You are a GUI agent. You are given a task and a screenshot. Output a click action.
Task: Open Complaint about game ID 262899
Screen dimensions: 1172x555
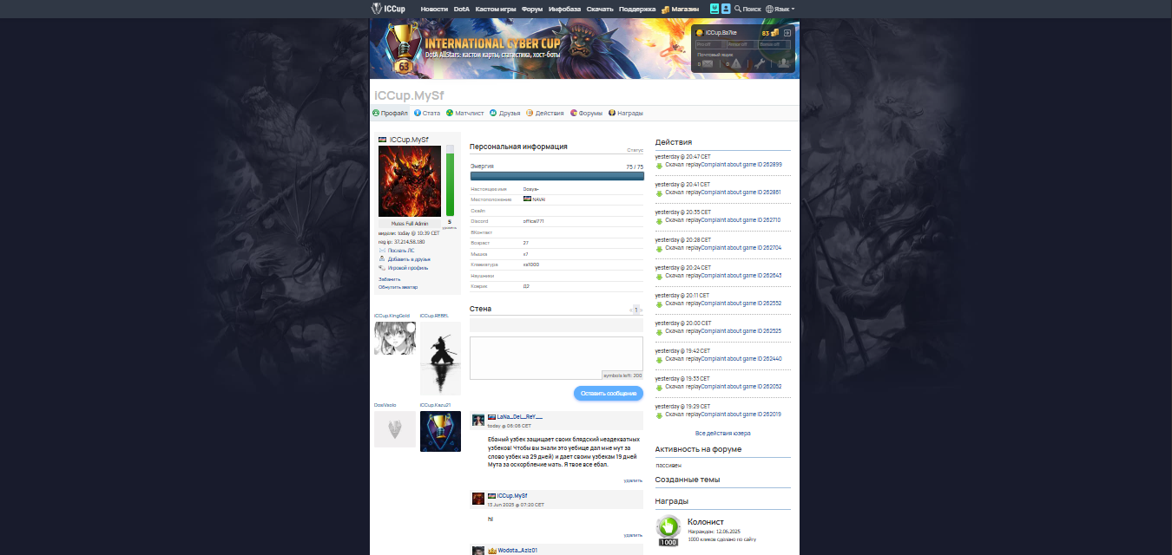[740, 165]
